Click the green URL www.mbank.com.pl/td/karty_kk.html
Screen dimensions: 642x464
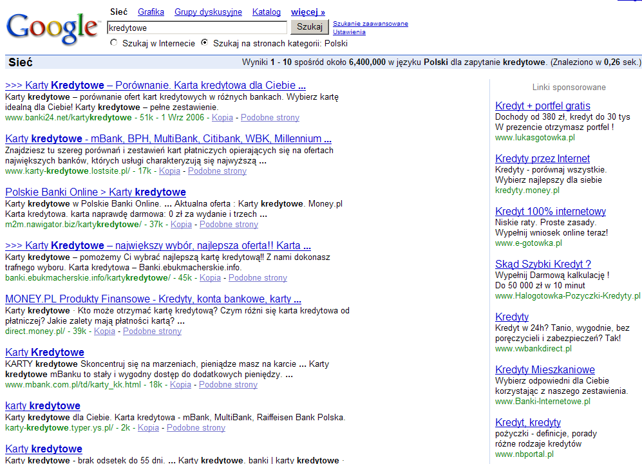(x=73, y=385)
